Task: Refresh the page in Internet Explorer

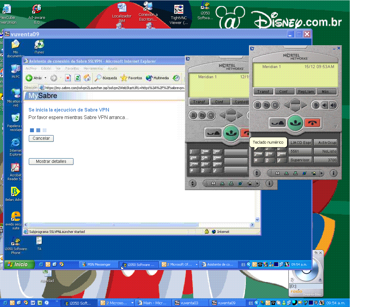Action: 77,78
